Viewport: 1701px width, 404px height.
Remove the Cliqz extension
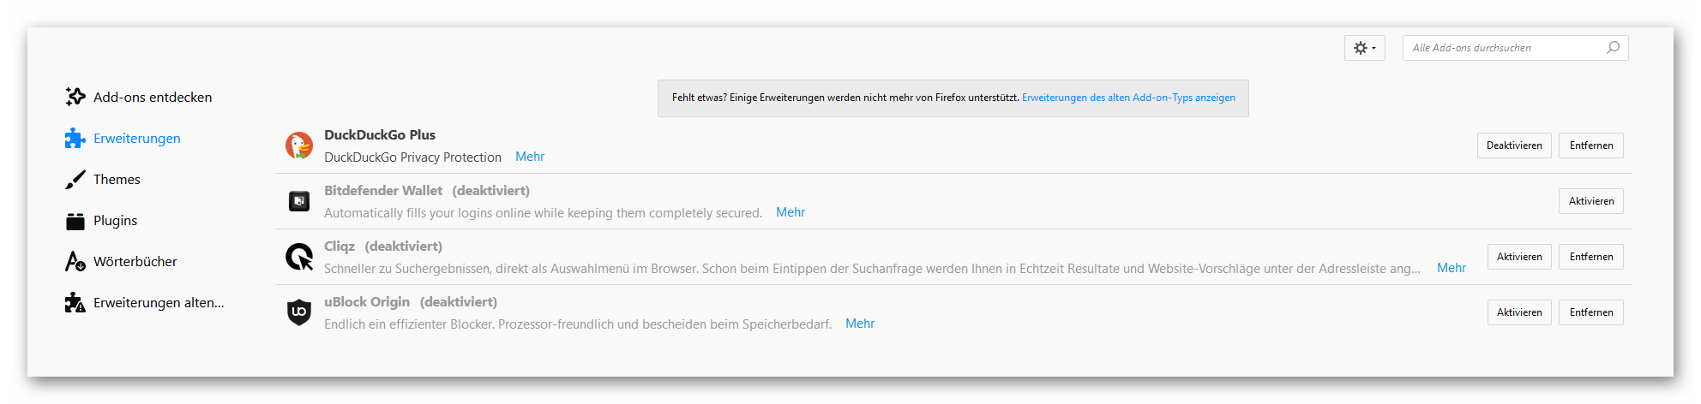point(1591,257)
